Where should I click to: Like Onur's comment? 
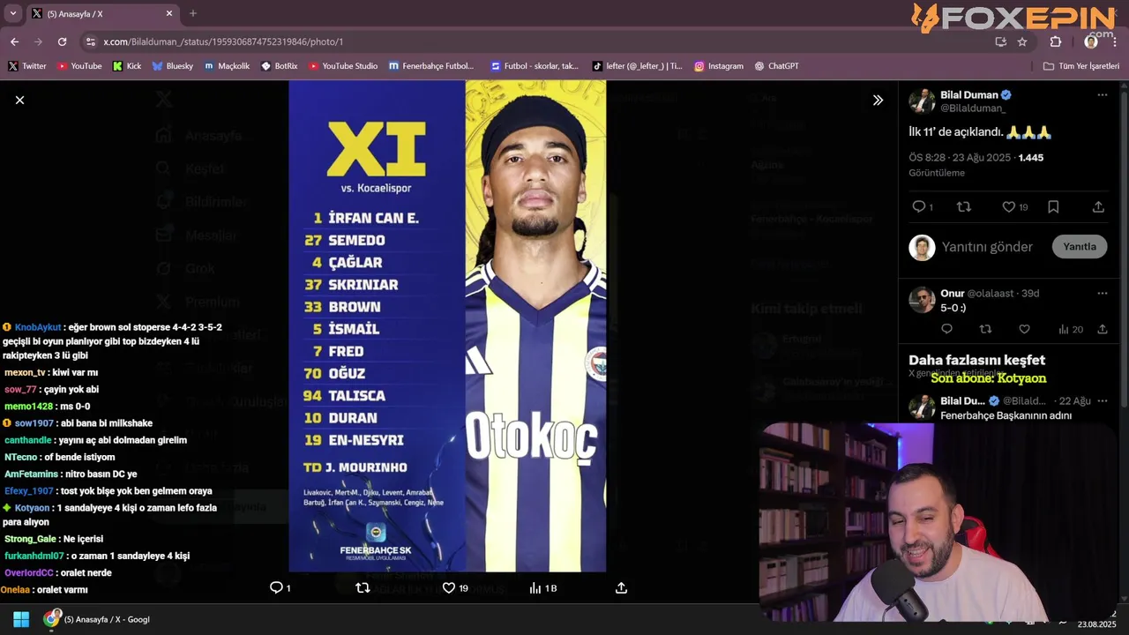(x=1024, y=330)
